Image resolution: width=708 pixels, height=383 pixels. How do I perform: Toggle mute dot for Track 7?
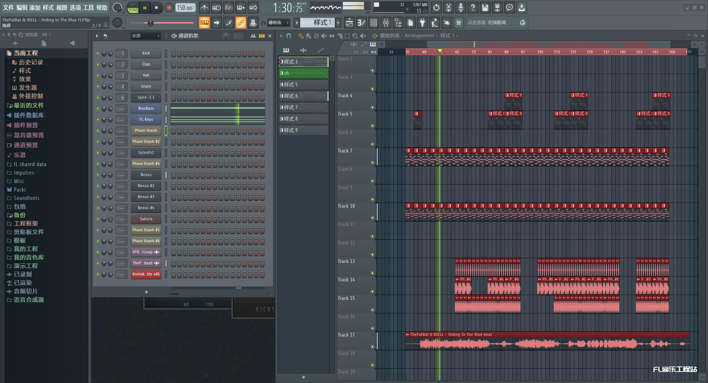[x=372, y=162]
